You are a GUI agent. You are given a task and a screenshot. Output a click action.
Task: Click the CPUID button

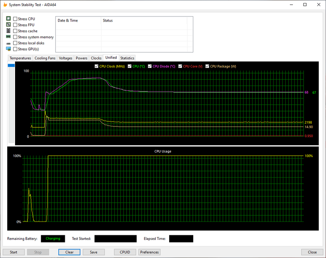click(x=125, y=252)
